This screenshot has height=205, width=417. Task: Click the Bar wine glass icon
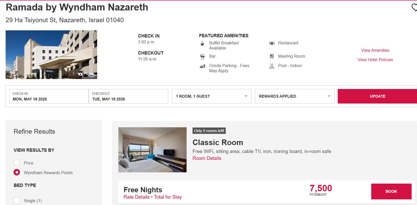(x=202, y=56)
